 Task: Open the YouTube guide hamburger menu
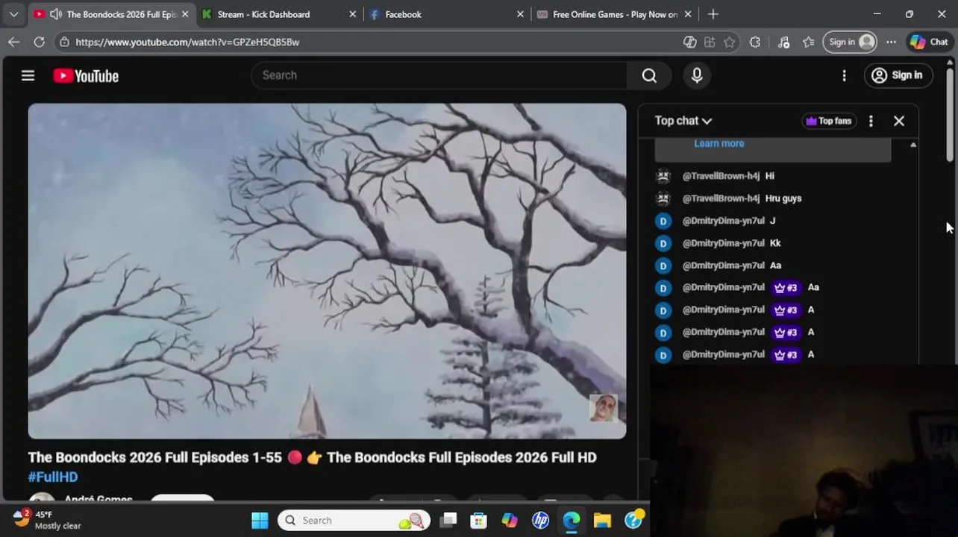click(28, 75)
